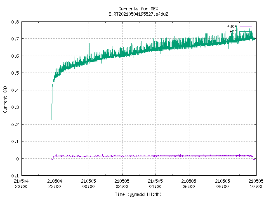Select the 0.1 y-axis tick label
This screenshot has width=264, height=198.
pyautogui.click(x=15, y=141)
